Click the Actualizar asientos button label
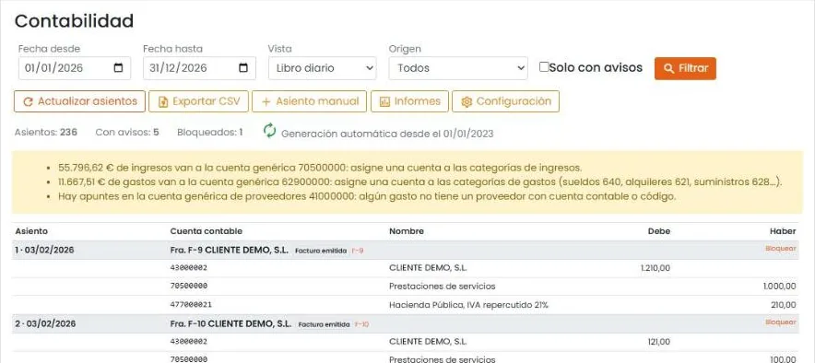 pyautogui.click(x=88, y=101)
